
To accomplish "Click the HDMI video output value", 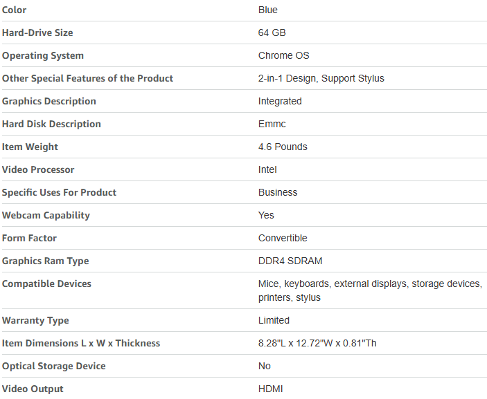I will [x=271, y=389].
